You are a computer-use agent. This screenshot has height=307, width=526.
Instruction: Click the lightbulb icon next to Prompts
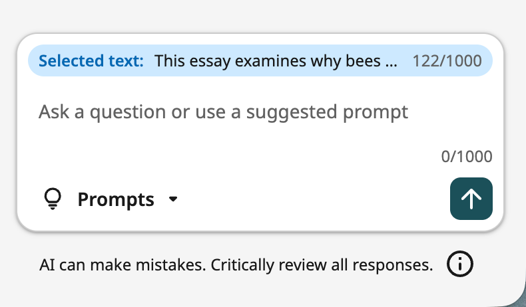click(x=53, y=199)
